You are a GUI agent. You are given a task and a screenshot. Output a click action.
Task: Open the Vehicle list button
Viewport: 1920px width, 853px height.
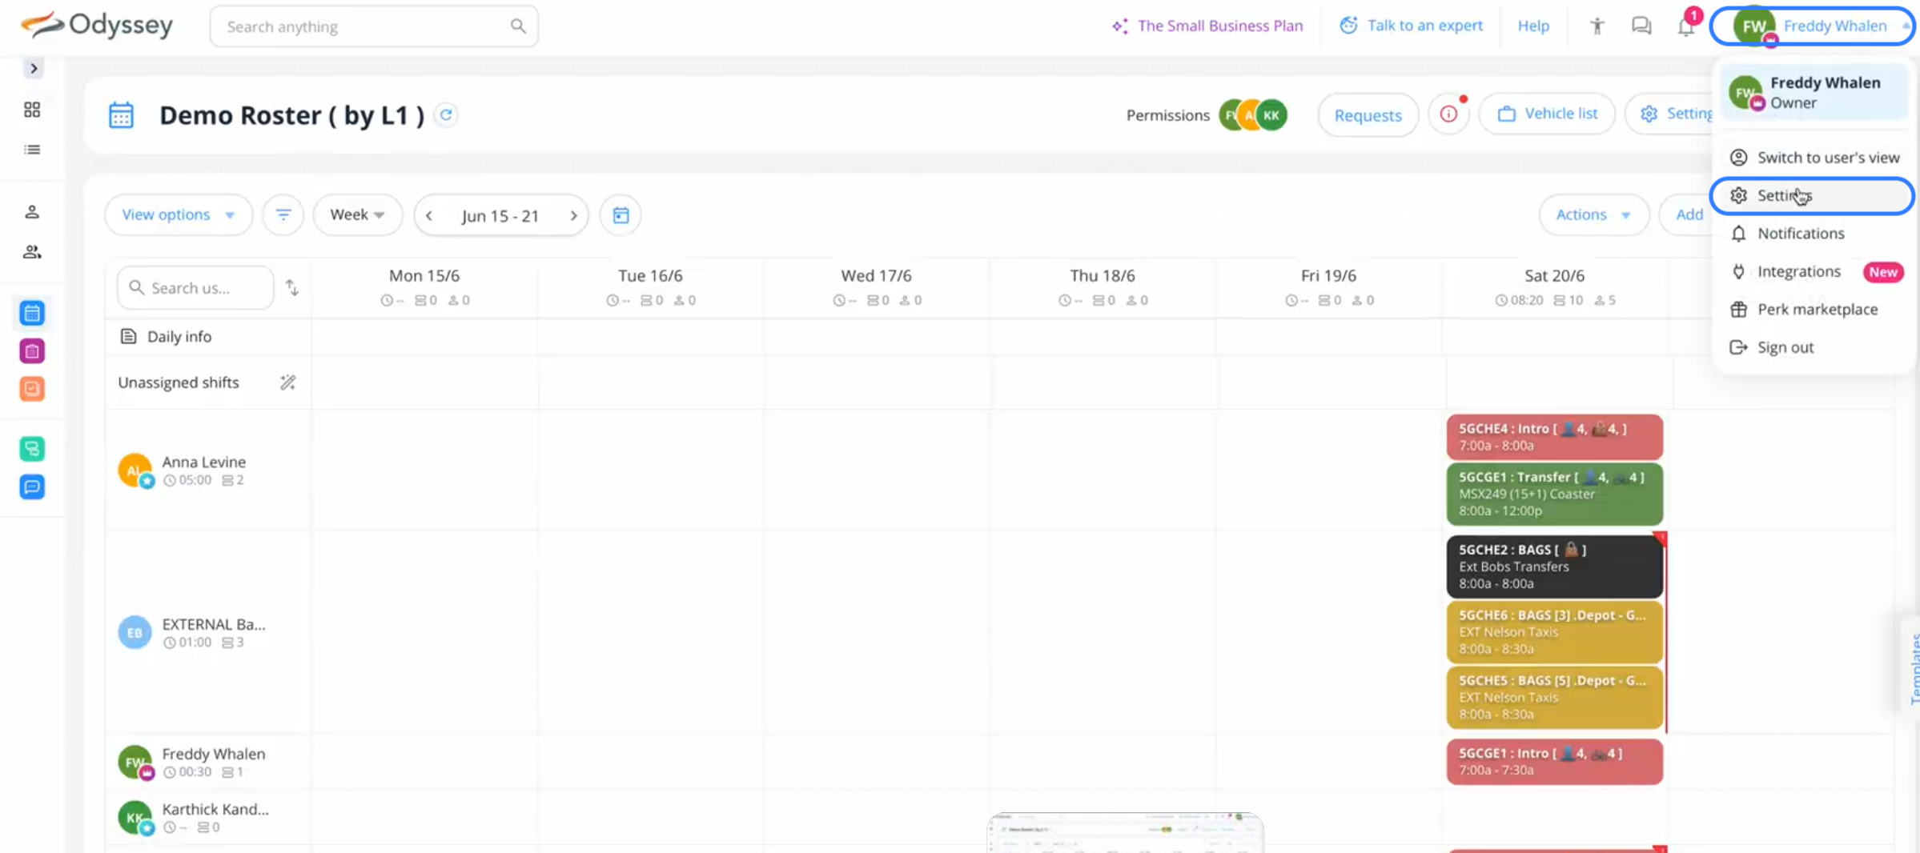[x=1547, y=114]
